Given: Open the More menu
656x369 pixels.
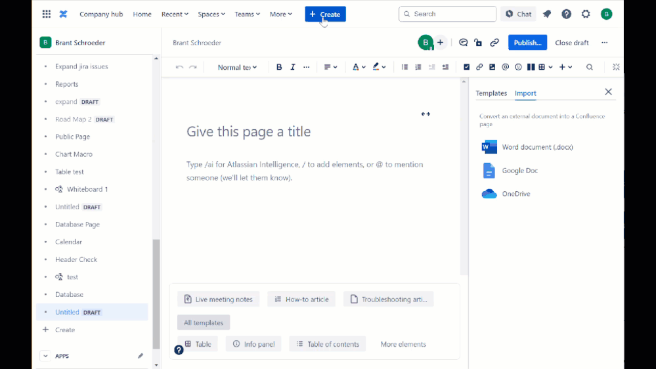Looking at the screenshot, I should (281, 14).
